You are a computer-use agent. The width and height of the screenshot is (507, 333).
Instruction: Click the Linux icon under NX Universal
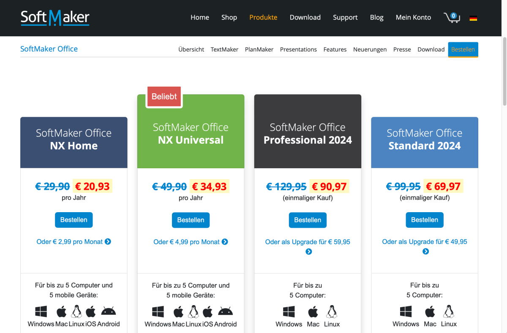coord(194,312)
